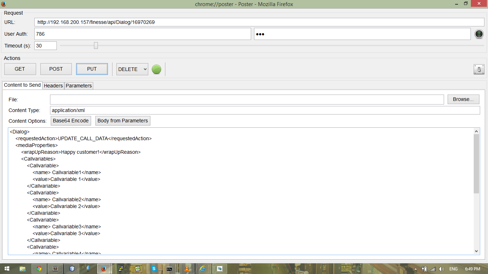The image size is (488, 274).
Task: Click the Timeout seconds field showing 30
Action: point(46,46)
